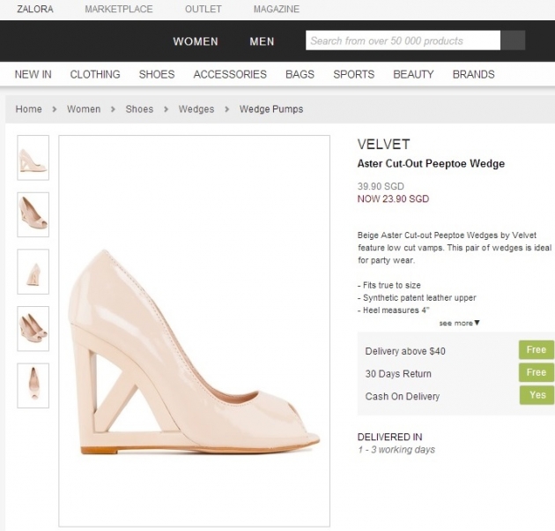
Task: Open the WOMEN section tab
Action: [x=196, y=41]
